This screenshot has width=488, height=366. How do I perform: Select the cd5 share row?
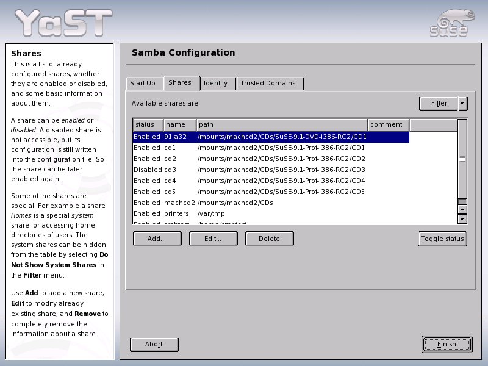(271, 192)
